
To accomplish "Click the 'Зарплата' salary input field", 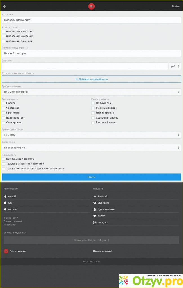I will pos(85,66).
